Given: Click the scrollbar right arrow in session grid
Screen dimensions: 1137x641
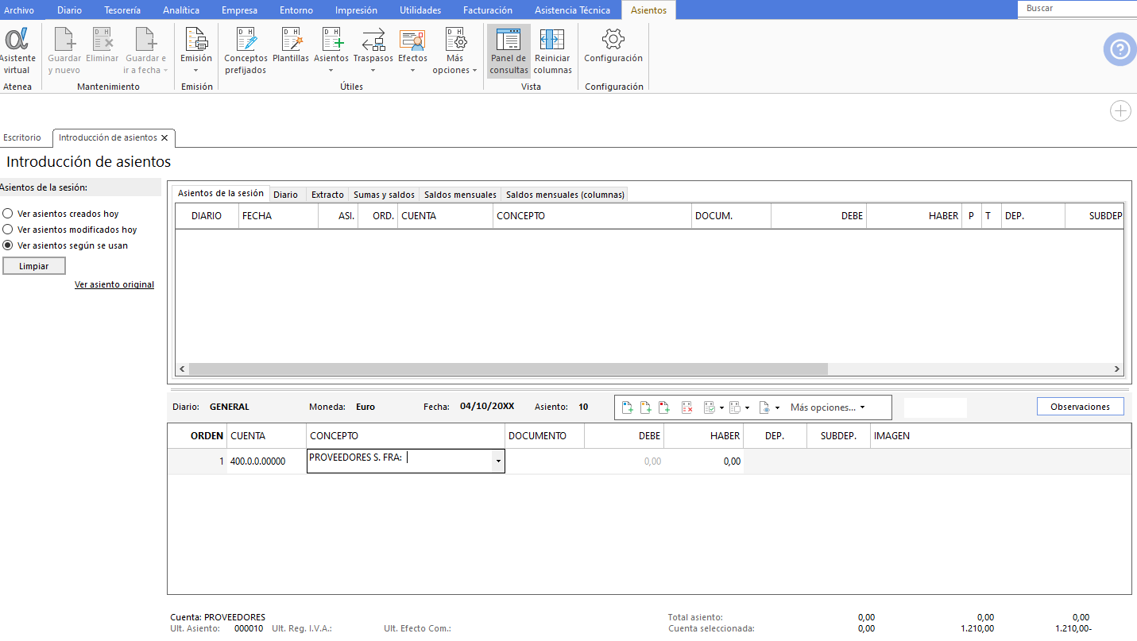Looking at the screenshot, I should [x=1116, y=369].
